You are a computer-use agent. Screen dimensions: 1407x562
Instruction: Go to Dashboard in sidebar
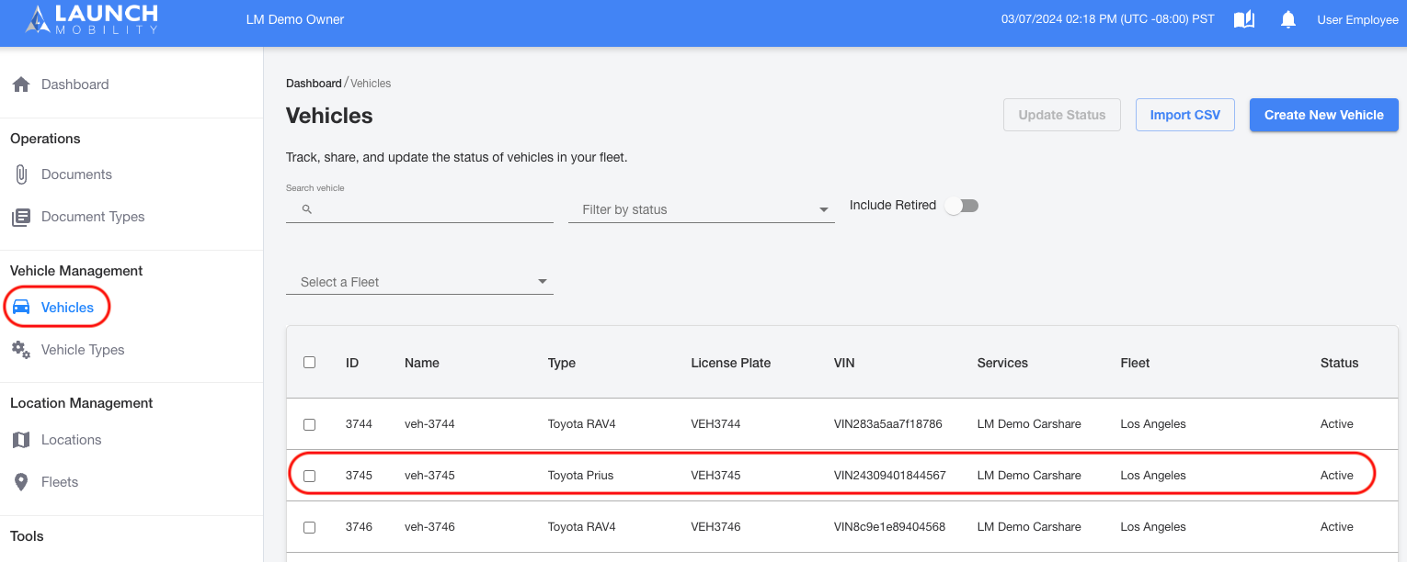pyautogui.click(x=74, y=84)
